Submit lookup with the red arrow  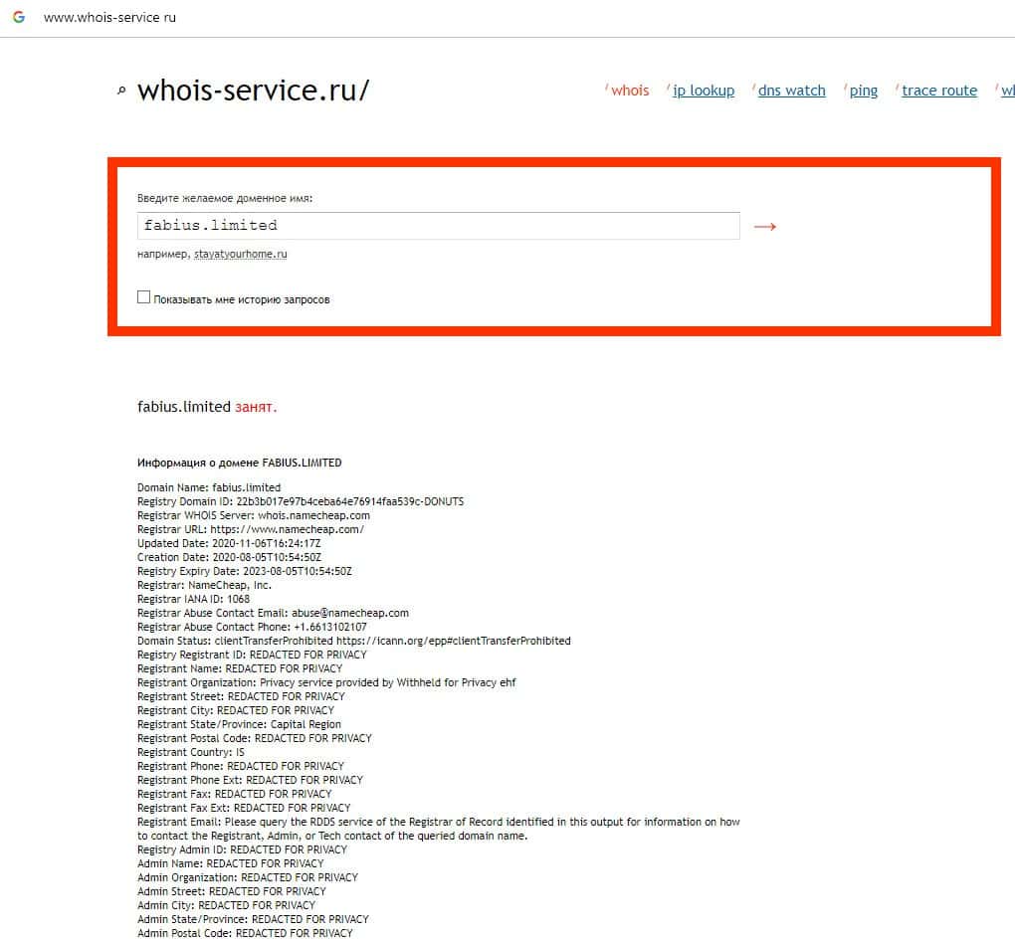765,227
